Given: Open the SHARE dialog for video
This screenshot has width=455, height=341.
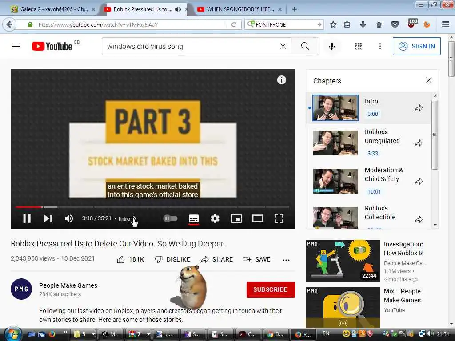Looking at the screenshot, I should [x=217, y=259].
